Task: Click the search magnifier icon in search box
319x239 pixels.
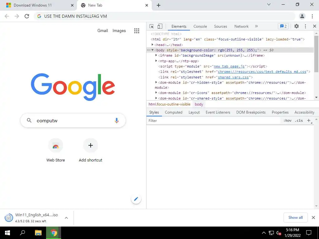Action: pos(29,120)
